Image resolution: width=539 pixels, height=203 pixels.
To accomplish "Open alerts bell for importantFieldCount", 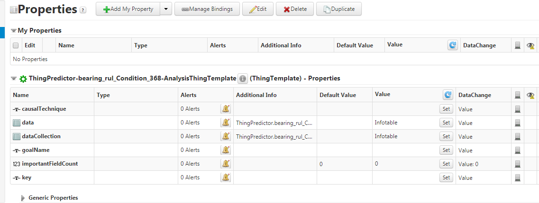I will (x=226, y=164).
